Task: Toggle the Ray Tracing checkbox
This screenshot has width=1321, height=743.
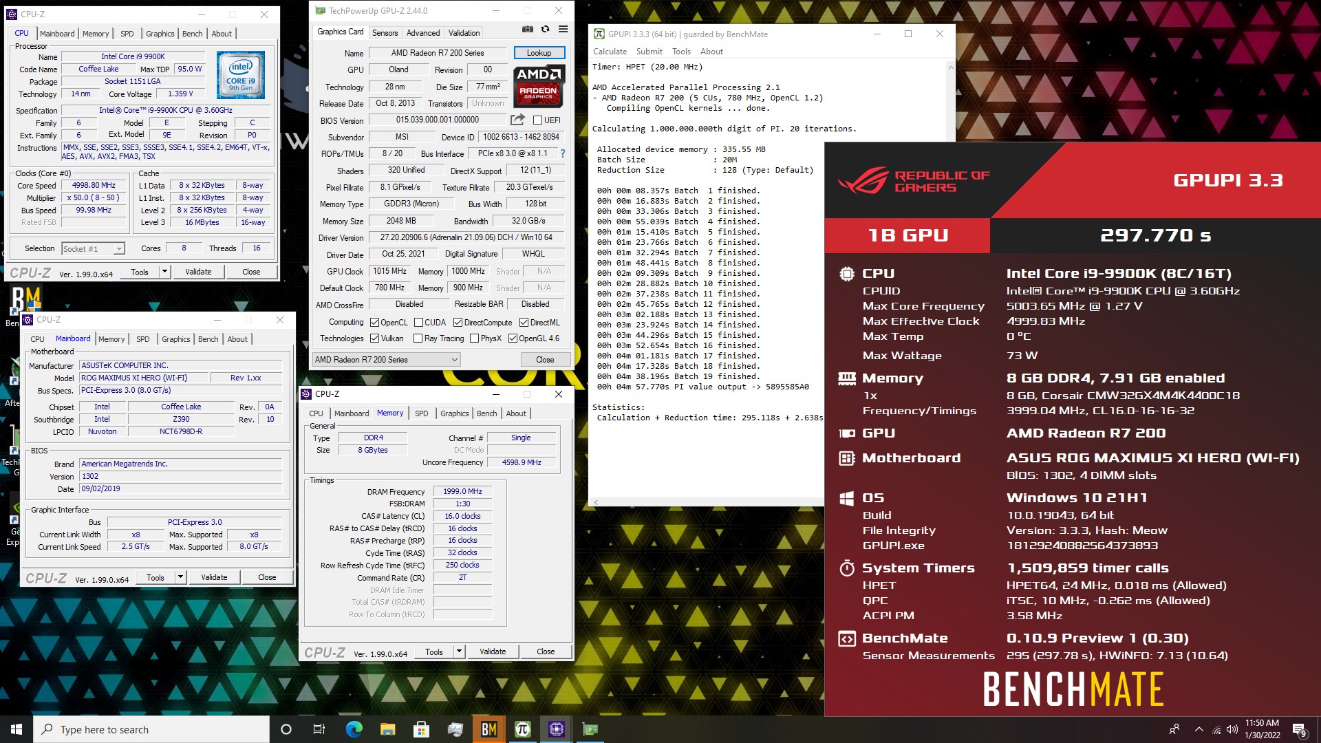Action: click(x=418, y=338)
